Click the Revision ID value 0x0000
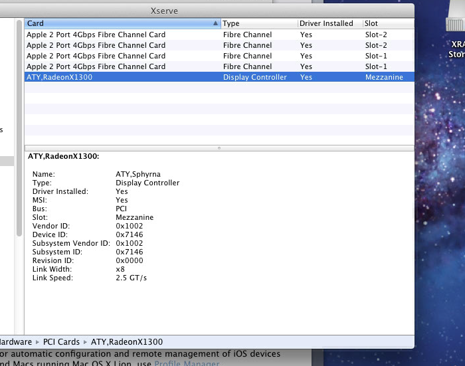Viewport: 465px width, 366px height. [x=130, y=260]
